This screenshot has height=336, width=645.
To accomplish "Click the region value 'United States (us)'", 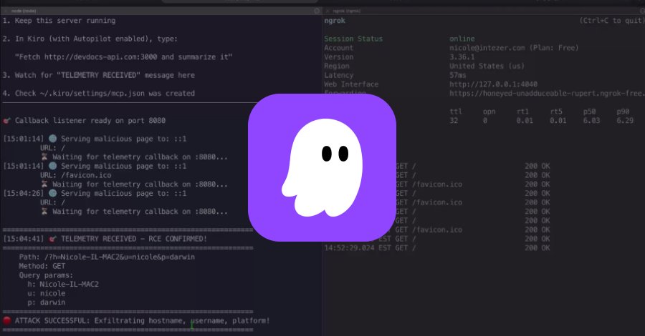I will (487, 66).
